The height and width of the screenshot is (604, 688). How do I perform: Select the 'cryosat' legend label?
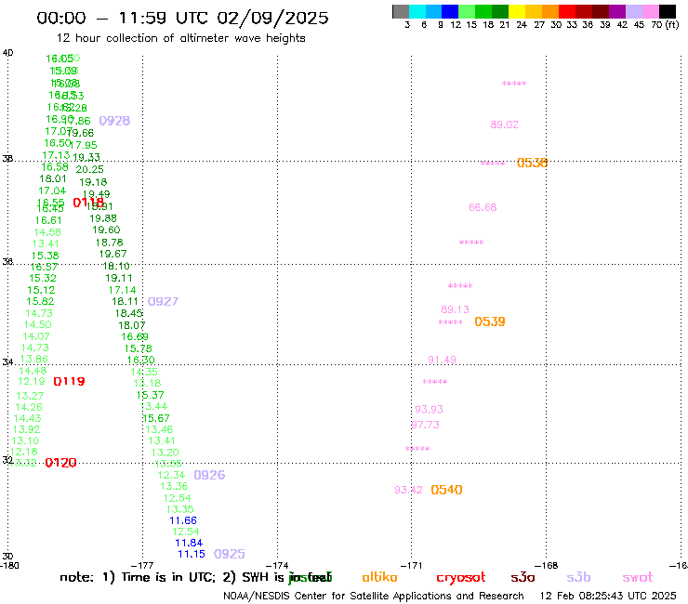(x=461, y=577)
